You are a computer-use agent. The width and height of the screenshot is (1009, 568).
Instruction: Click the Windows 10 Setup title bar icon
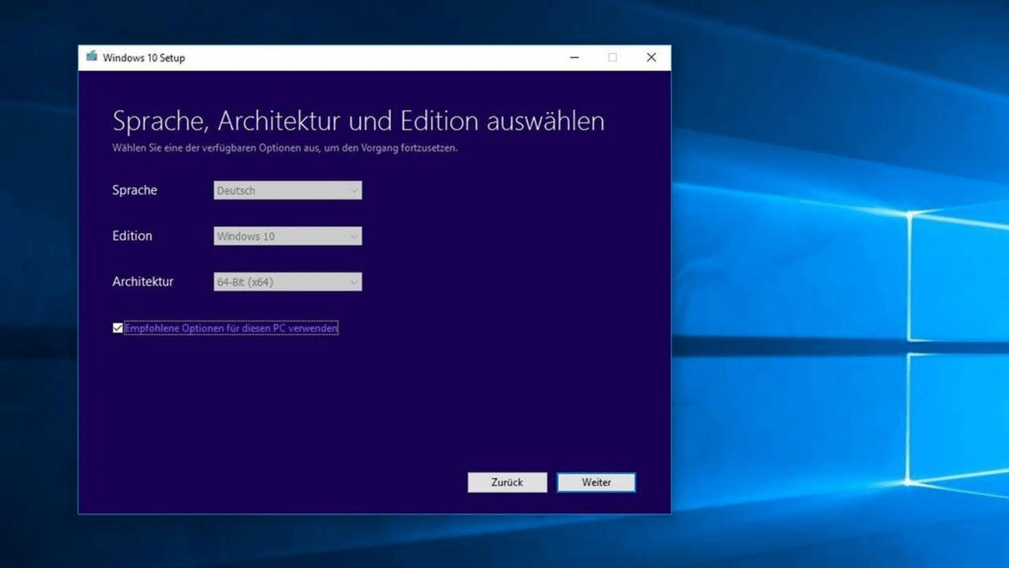coord(90,57)
